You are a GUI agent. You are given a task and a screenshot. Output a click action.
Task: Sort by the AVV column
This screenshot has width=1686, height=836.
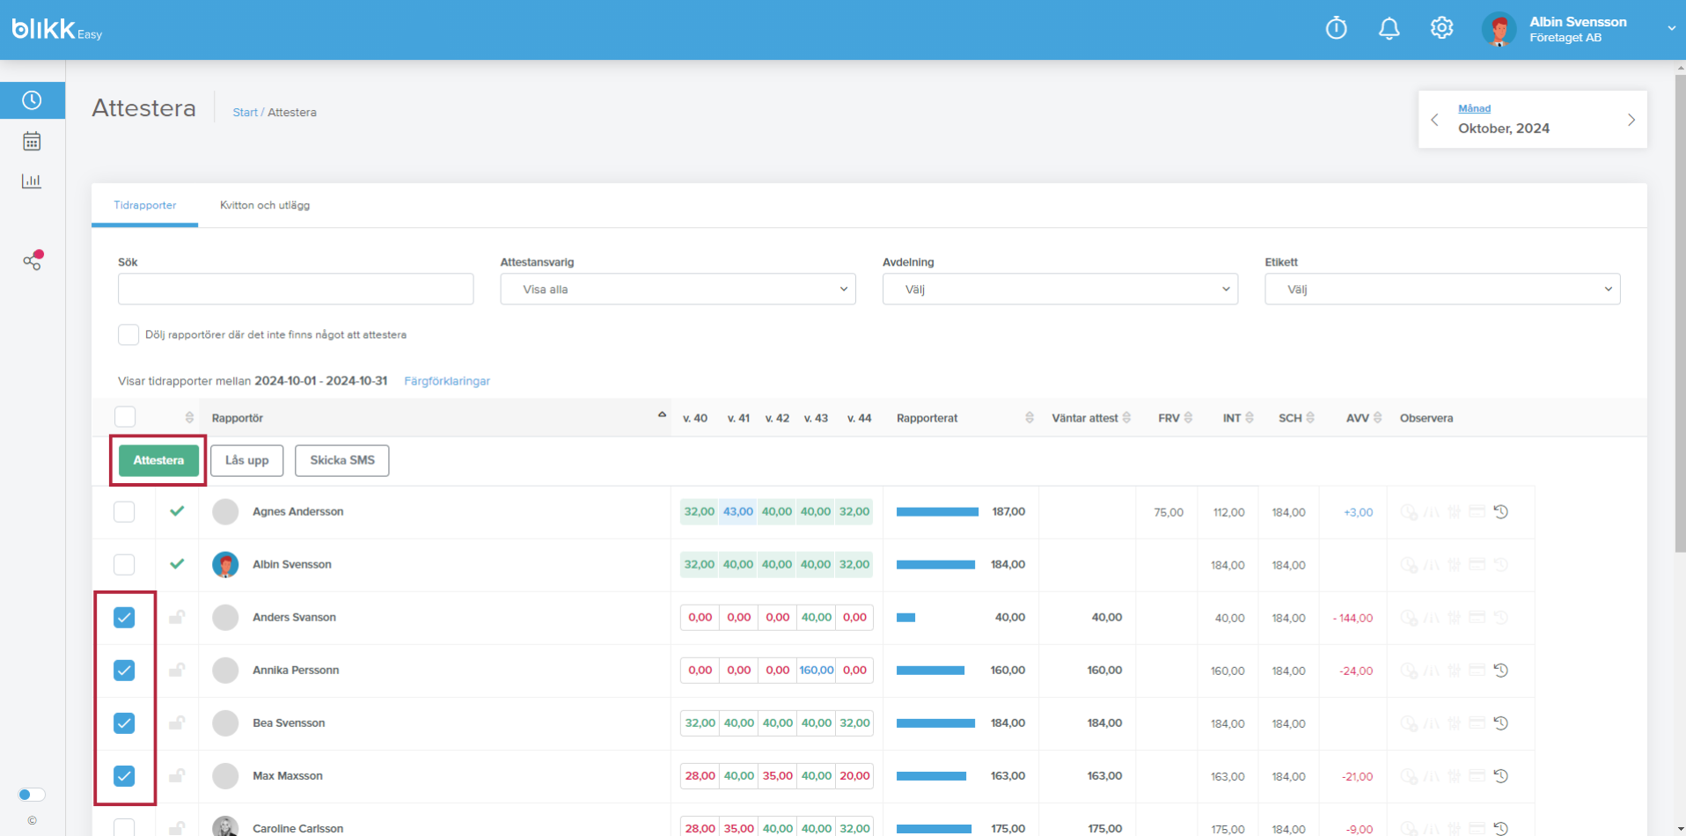(x=1377, y=418)
